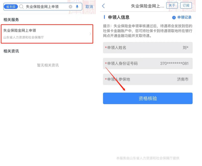202x166 pixels.
Task: Click the 关于 button
Action: tap(172, 5)
